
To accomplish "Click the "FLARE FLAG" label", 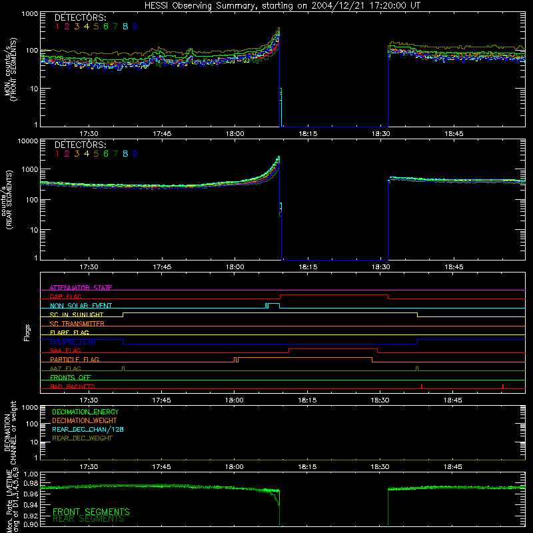I will click(69, 332).
